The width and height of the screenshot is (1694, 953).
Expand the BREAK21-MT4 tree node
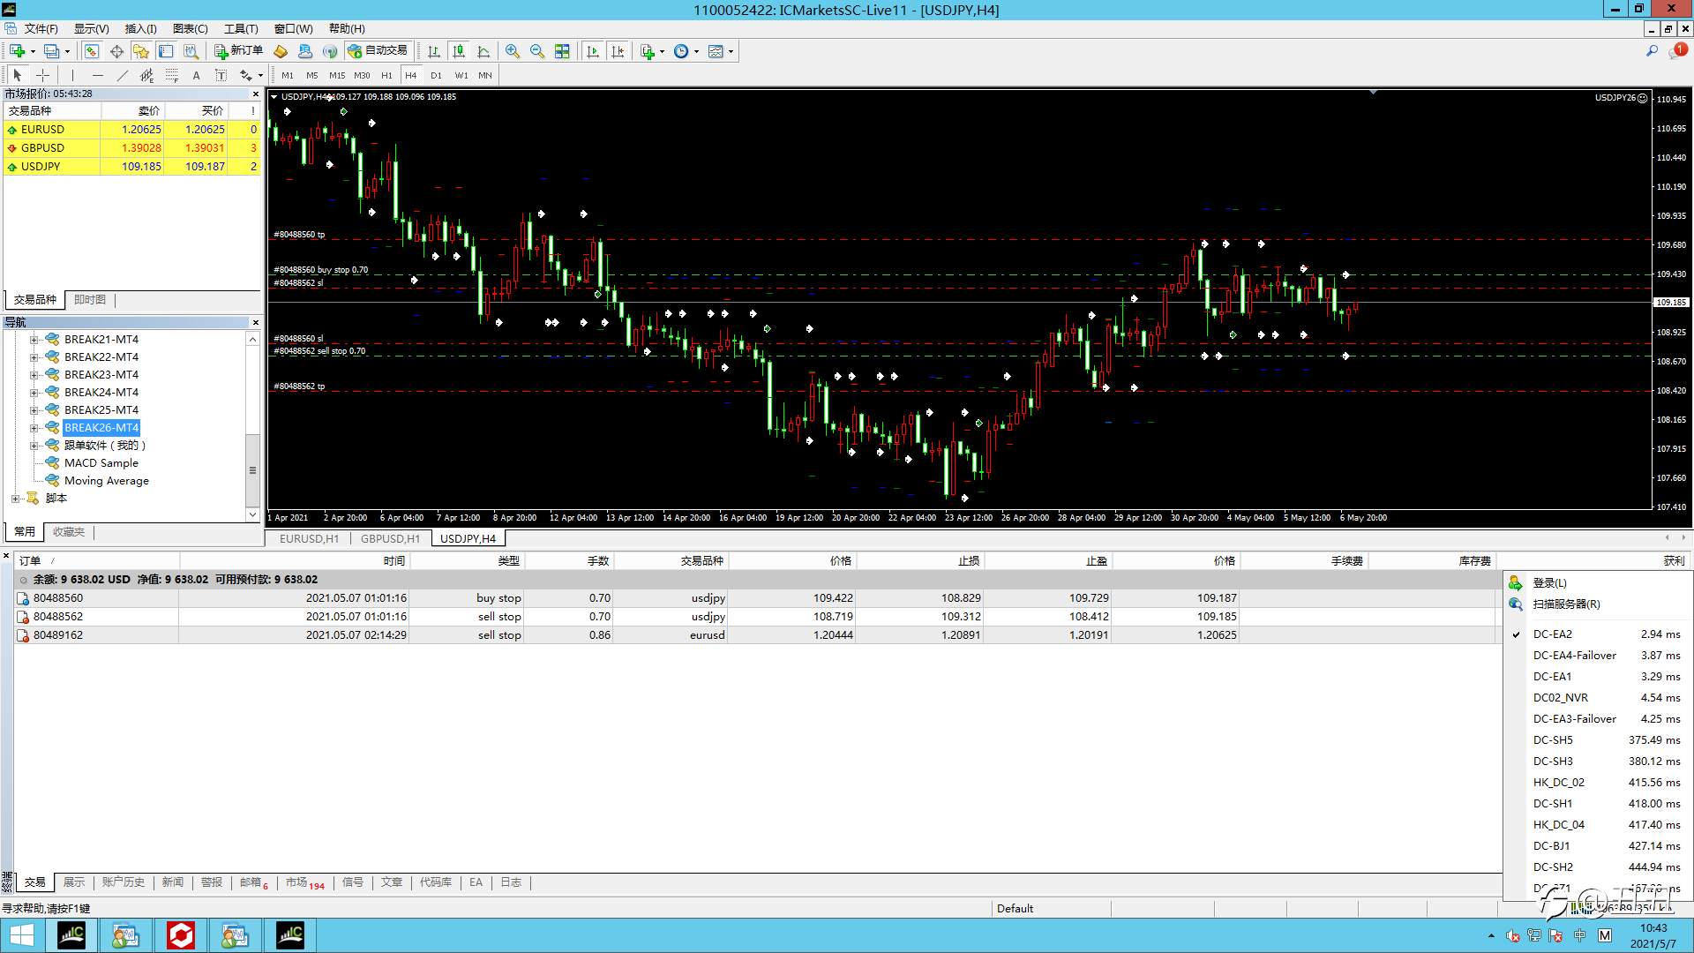click(34, 340)
